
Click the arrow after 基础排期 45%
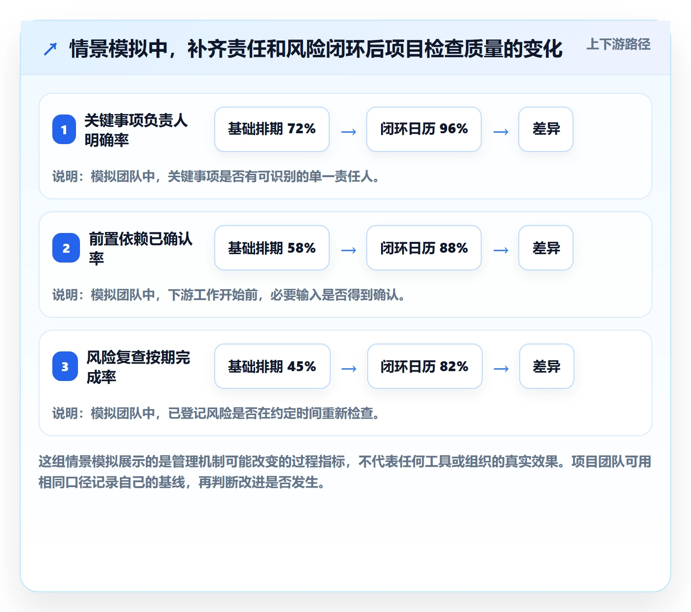[x=349, y=369]
